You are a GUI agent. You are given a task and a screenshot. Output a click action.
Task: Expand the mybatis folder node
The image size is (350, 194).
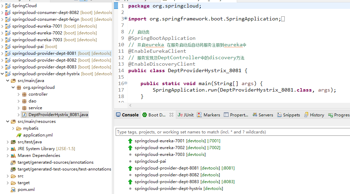pyautogui.click(x=13, y=128)
